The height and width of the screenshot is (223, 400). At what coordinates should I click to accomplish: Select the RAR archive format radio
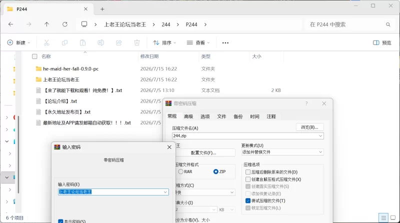(180, 171)
